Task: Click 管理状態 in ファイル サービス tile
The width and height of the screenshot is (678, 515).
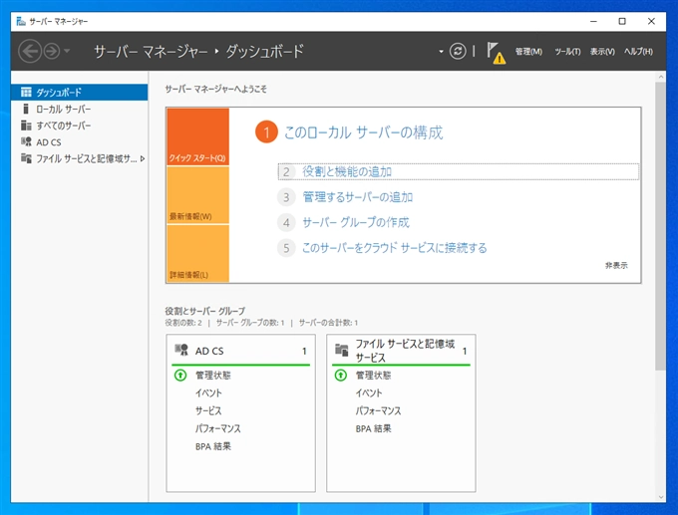Action: [374, 375]
